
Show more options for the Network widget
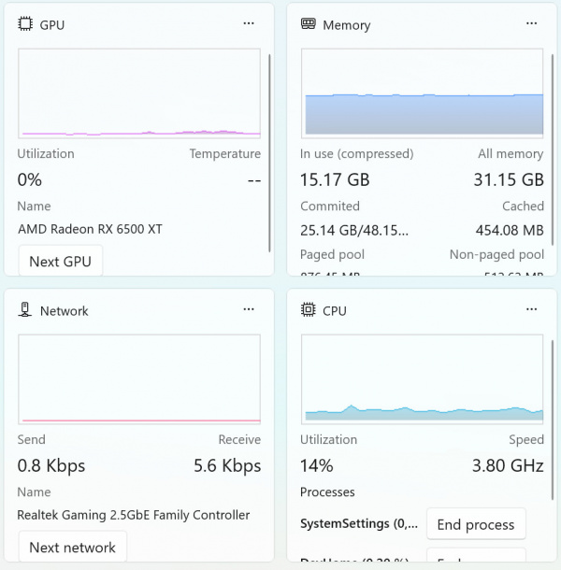pyautogui.click(x=249, y=309)
